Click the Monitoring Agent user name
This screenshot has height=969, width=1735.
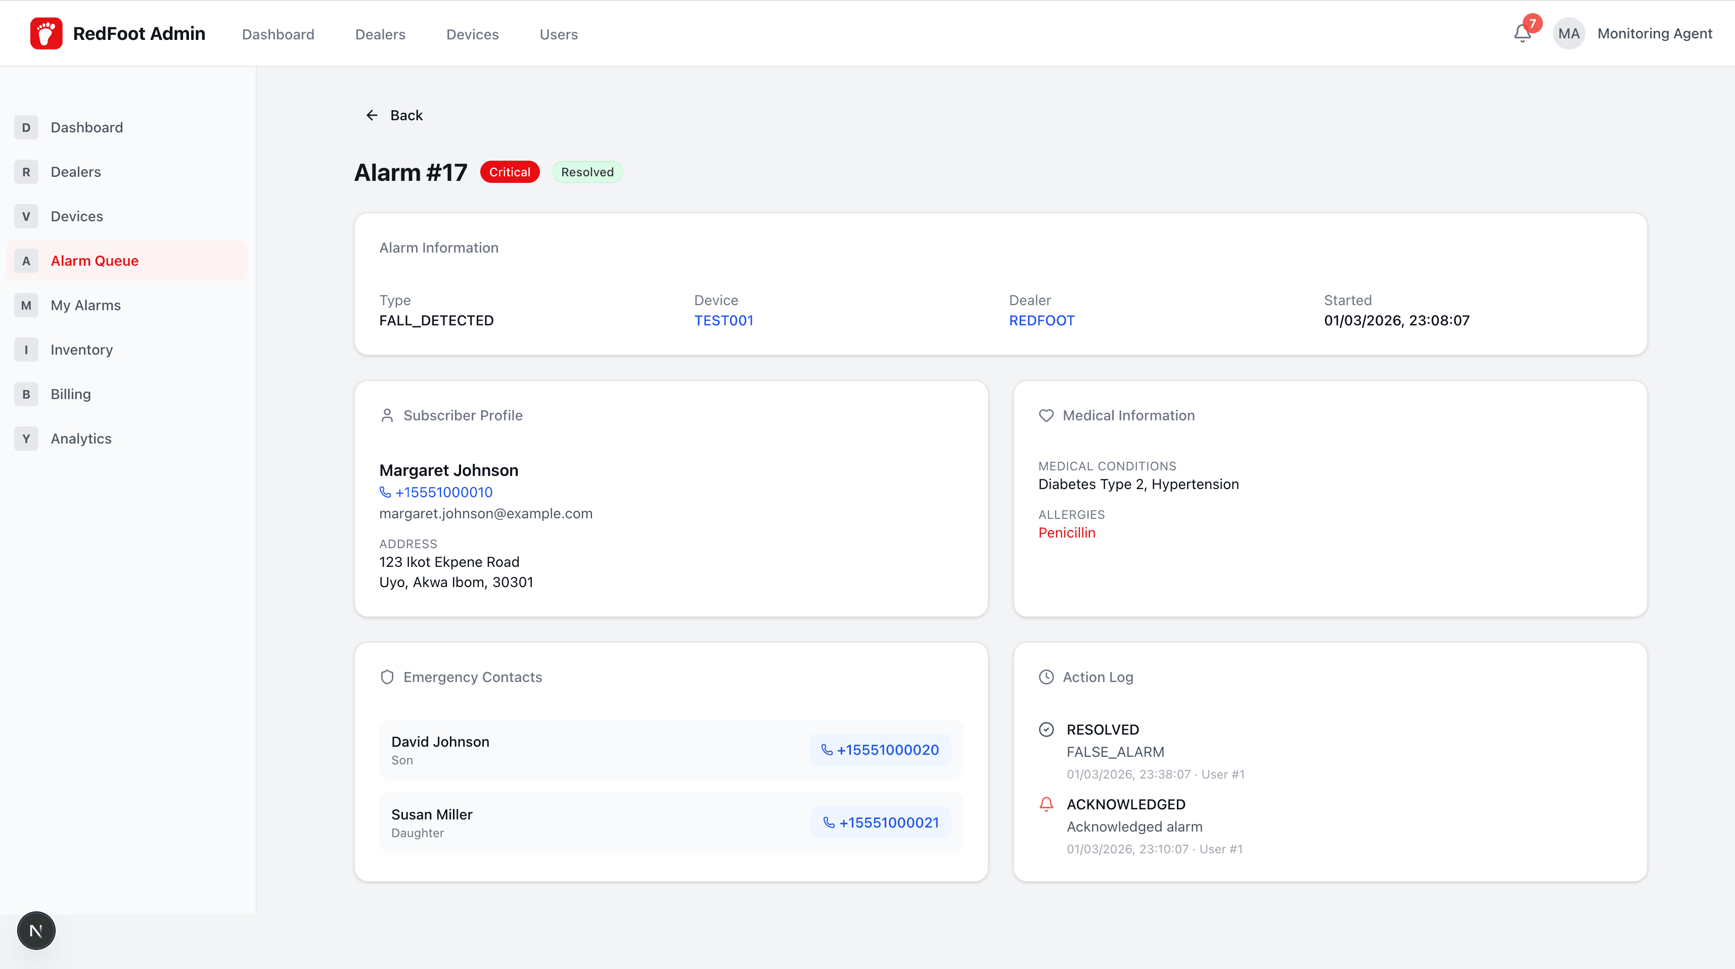1654,34
